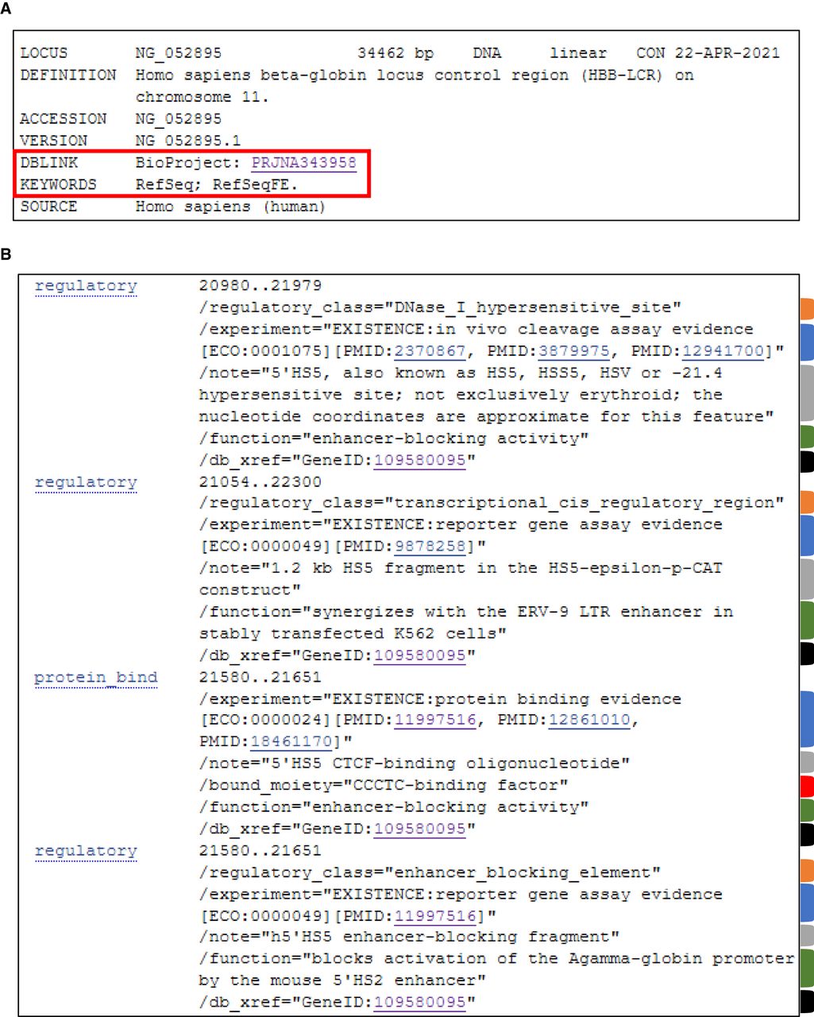
Task: Select the ECO code '[ECO:0000024]'
Action: [265, 721]
